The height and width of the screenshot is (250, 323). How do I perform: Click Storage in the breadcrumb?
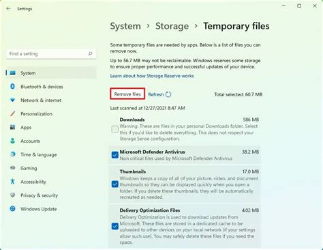(x=172, y=26)
